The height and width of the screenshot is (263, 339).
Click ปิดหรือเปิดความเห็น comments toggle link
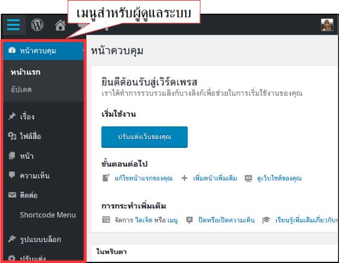click(x=226, y=220)
